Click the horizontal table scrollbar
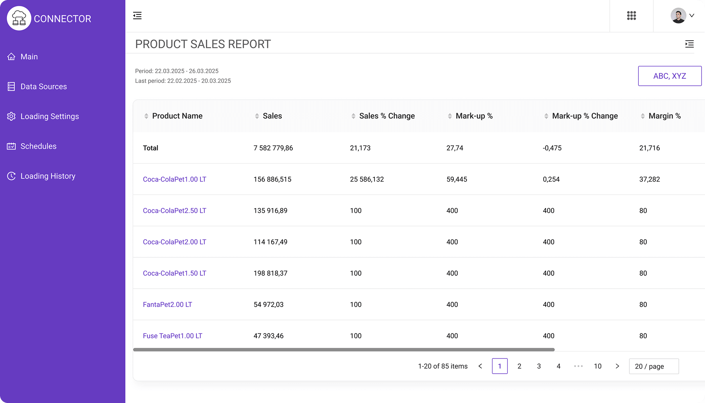705x403 pixels. 344,350
